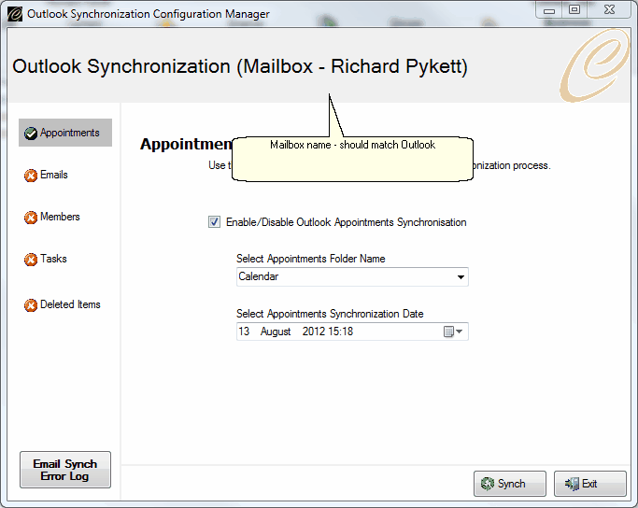Screen dimensions: 638x508
Task: Click the orange X icon beside Emails
Action: pyautogui.click(x=31, y=176)
